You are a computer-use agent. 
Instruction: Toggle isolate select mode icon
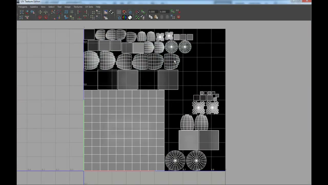click(93, 12)
